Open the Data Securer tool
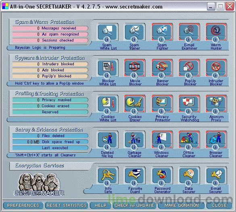 (189, 175)
